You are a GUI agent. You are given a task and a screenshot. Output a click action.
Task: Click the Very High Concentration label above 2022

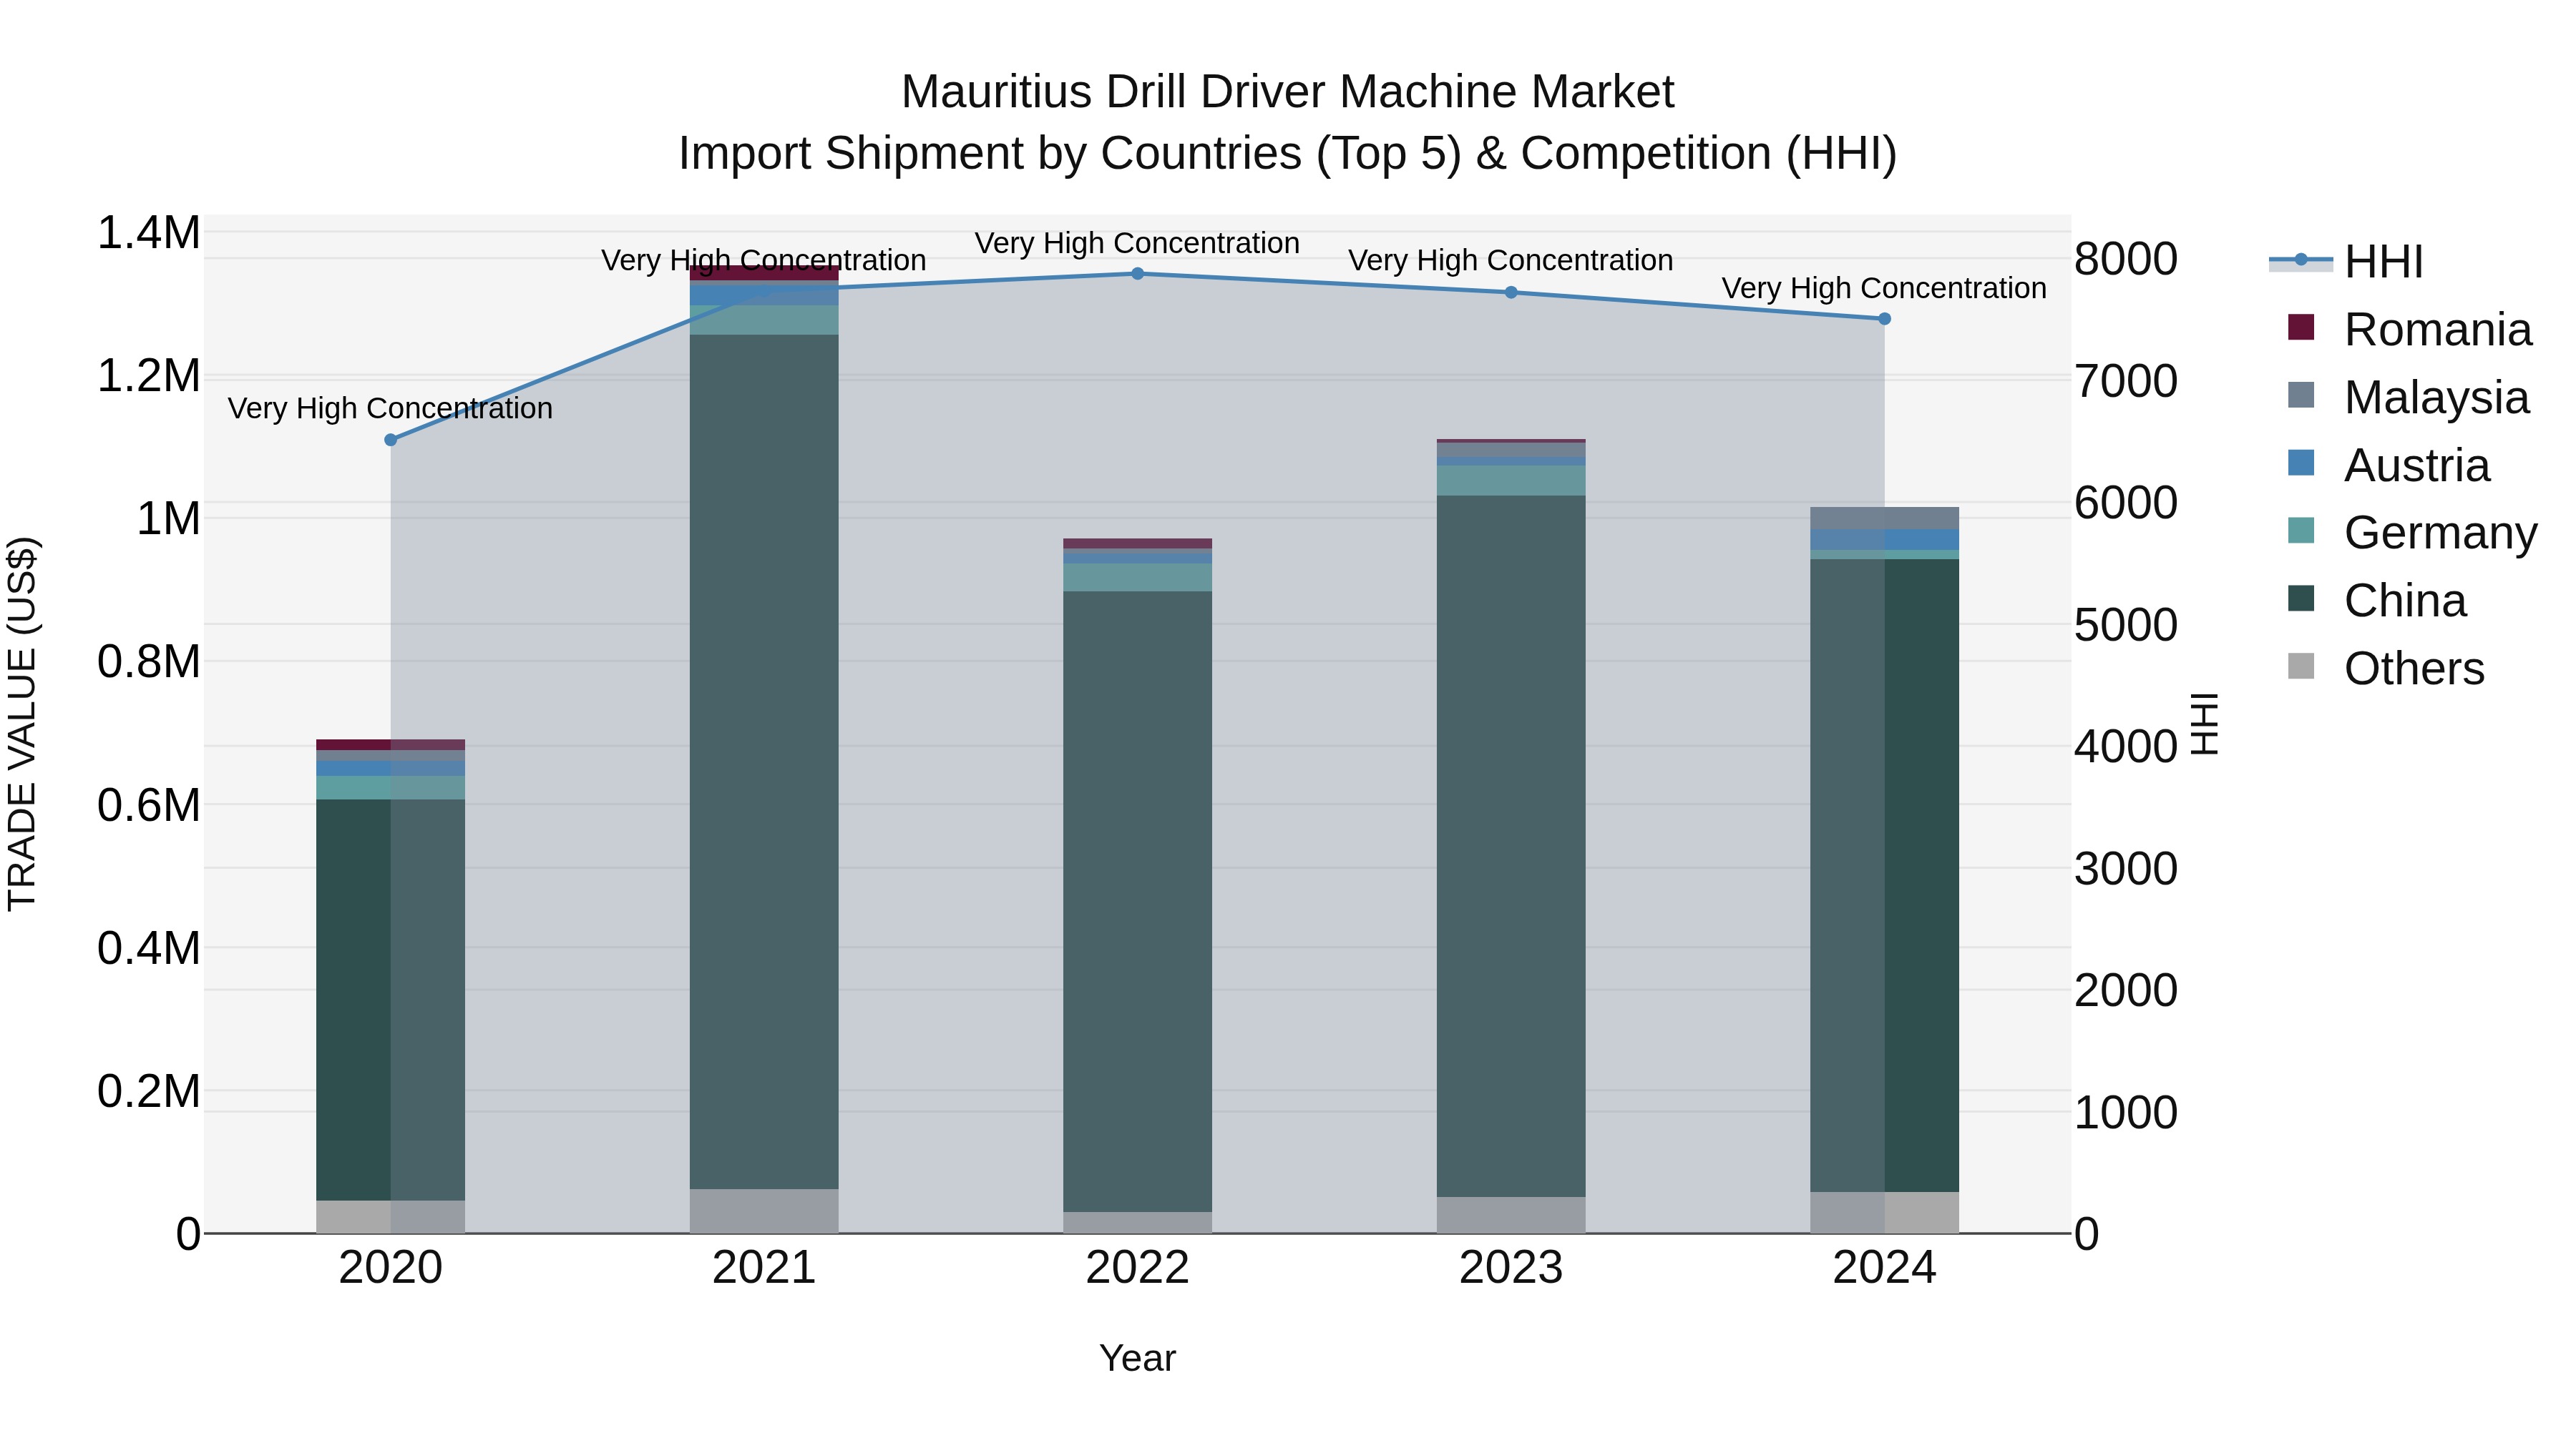(1138, 243)
